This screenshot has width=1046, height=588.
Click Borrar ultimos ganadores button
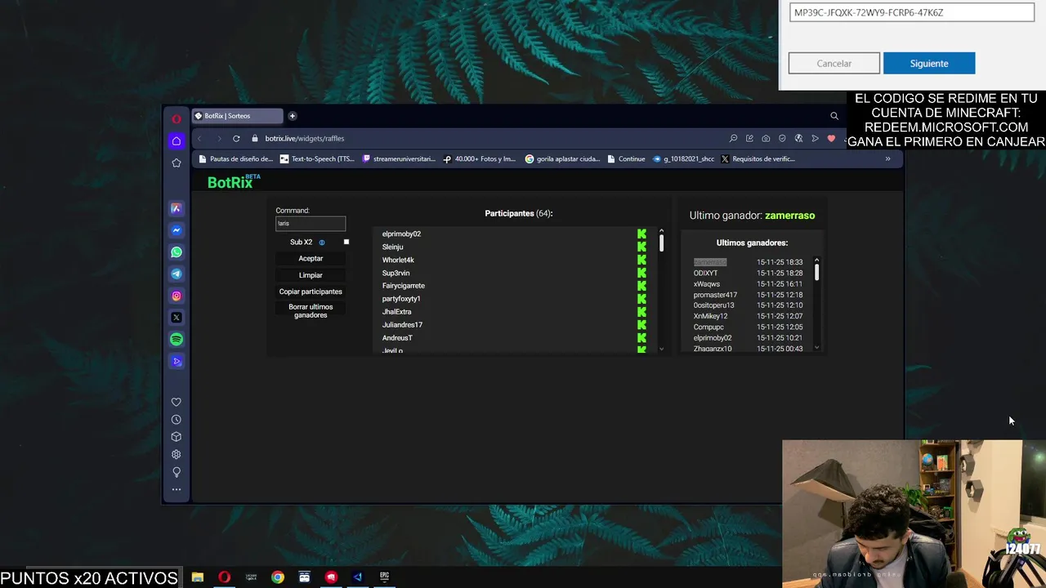pyautogui.click(x=311, y=311)
